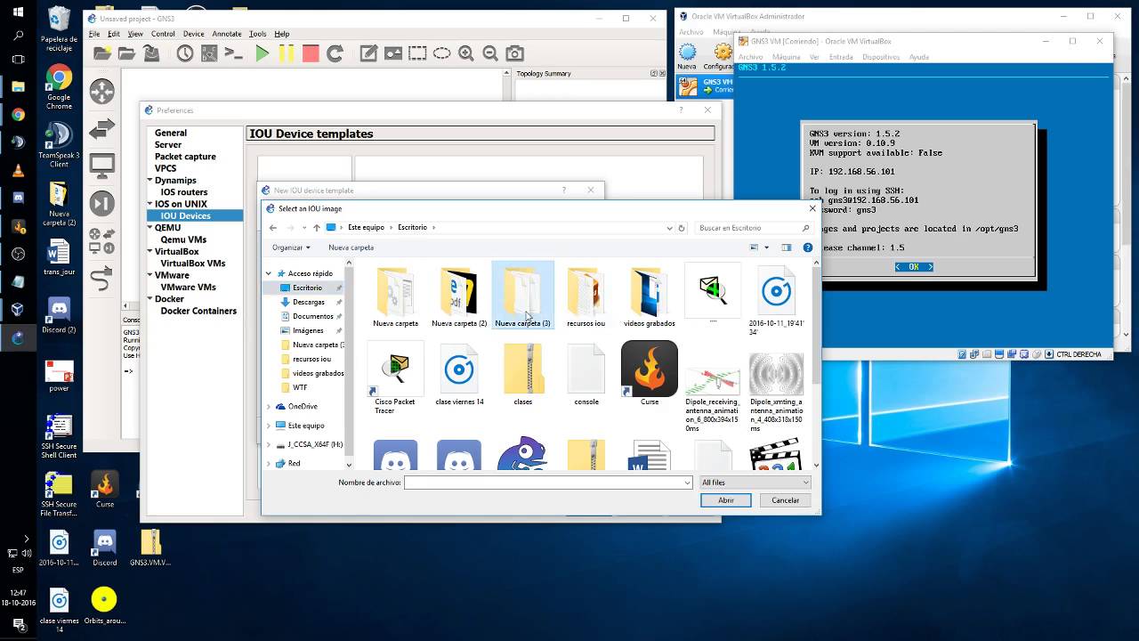Image resolution: width=1139 pixels, height=641 pixels.
Task: Select WTF folder in the navigation pane
Action: pyautogui.click(x=300, y=387)
